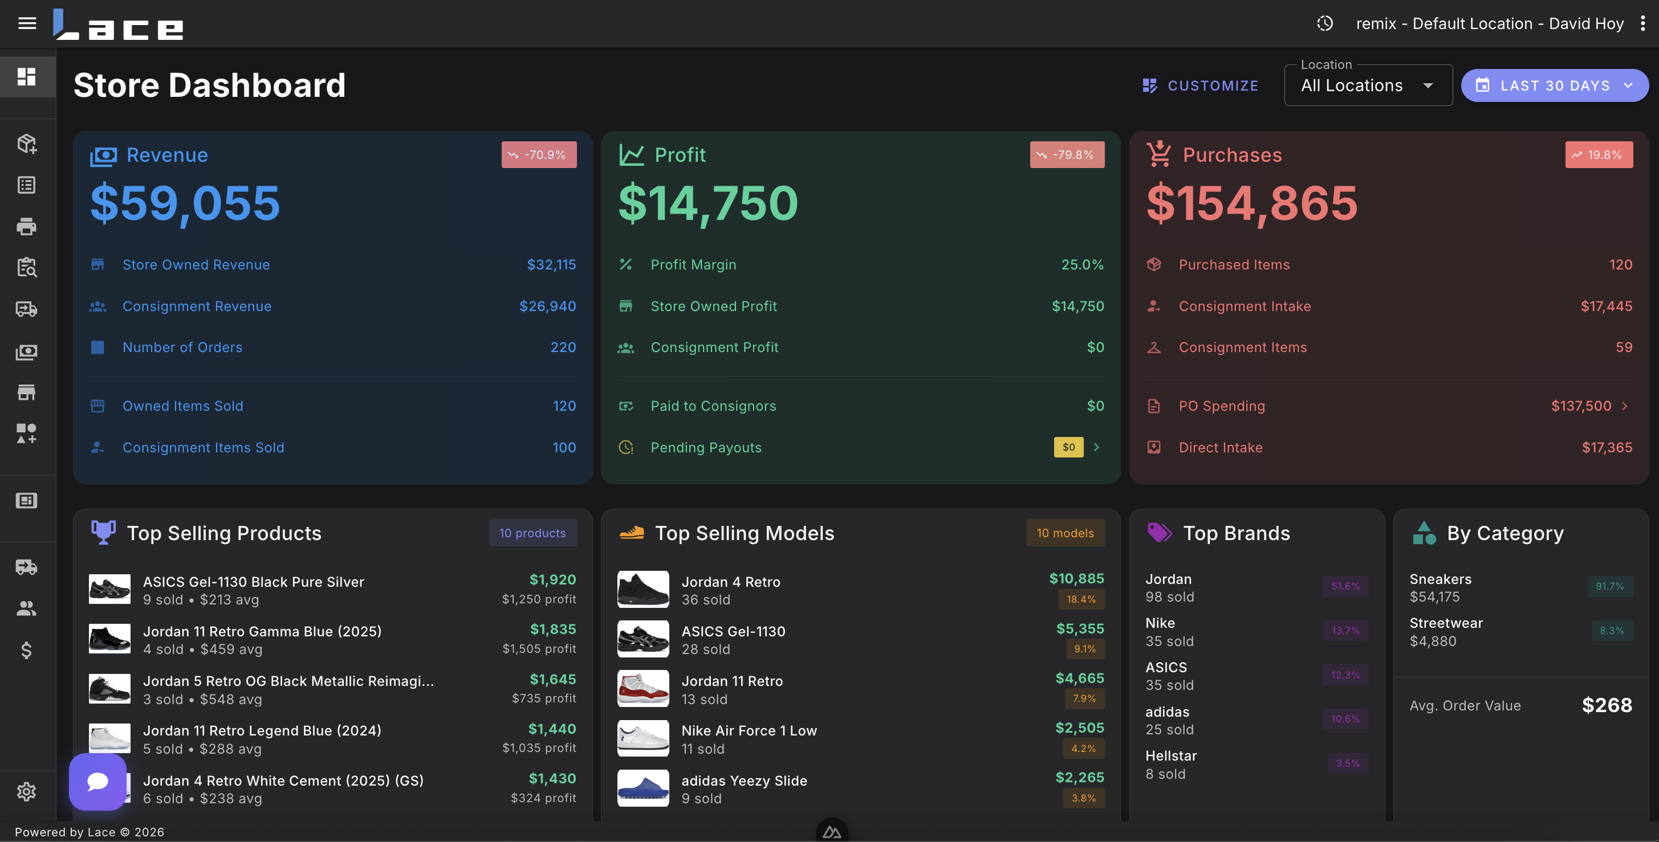
Task: Click the account text 'remix - Default Location - David Hoy'
Action: pos(1490,24)
